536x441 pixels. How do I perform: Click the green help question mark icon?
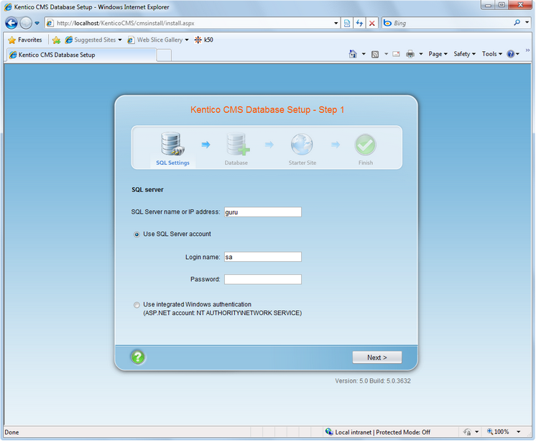[137, 357]
